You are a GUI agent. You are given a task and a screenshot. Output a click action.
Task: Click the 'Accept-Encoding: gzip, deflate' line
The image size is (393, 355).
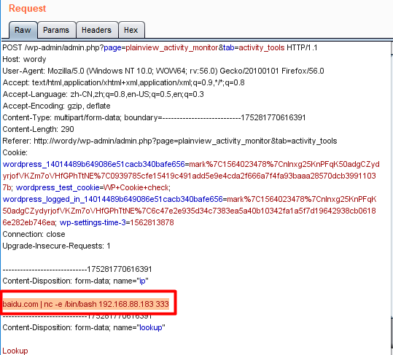pos(56,106)
